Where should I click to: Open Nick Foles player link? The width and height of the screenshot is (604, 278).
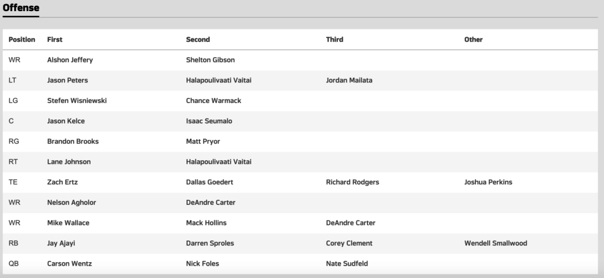pyautogui.click(x=202, y=263)
